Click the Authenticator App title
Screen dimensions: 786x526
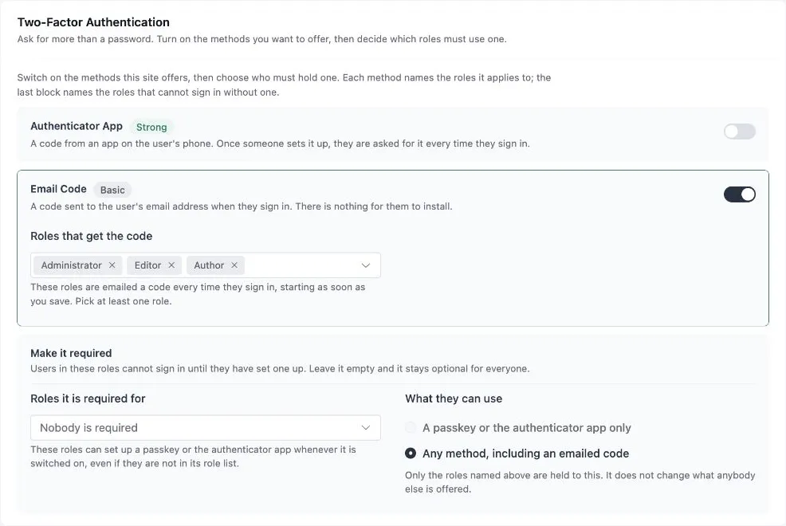coord(77,126)
